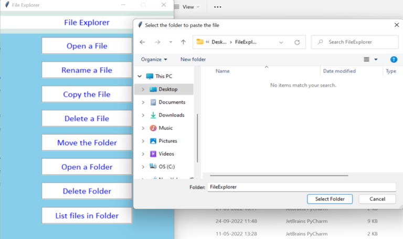This screenshot has width=403, height=239.
Task: Open help with the blue question icon
Action: point(394,60)
